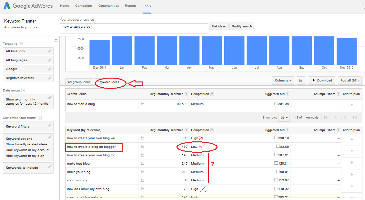365x200 pixels.
Task: Open the Campaigns menu
Action: click(84, 6)
